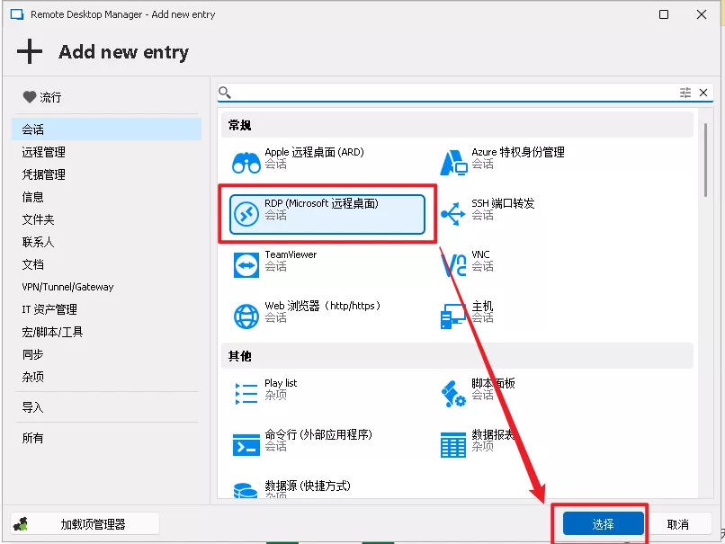Select the IT 资产管理 category
The height and width of the screenshot is (544, 725).
tap(106, 309)
